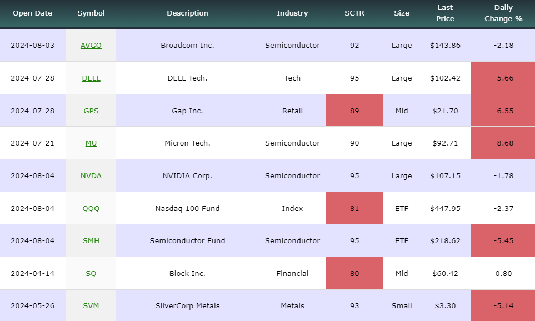The width and height of the screenshot is (535, 321).
Task: Sort by the Open Date column header
Action: [32, 13]
